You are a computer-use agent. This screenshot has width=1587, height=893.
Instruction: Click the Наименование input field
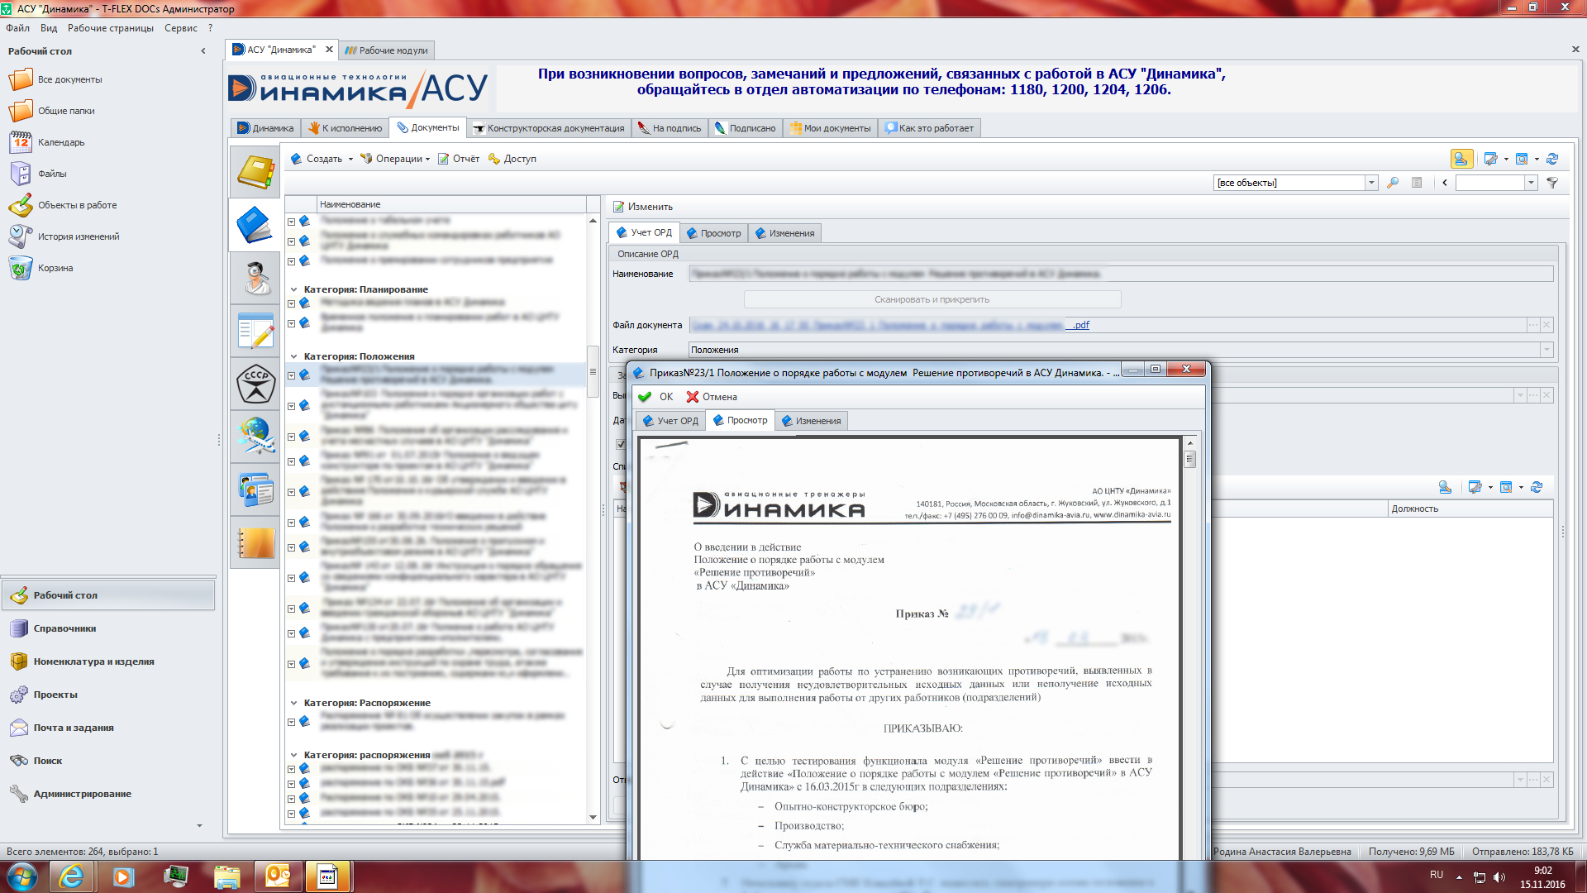(x=1122, y=274)
